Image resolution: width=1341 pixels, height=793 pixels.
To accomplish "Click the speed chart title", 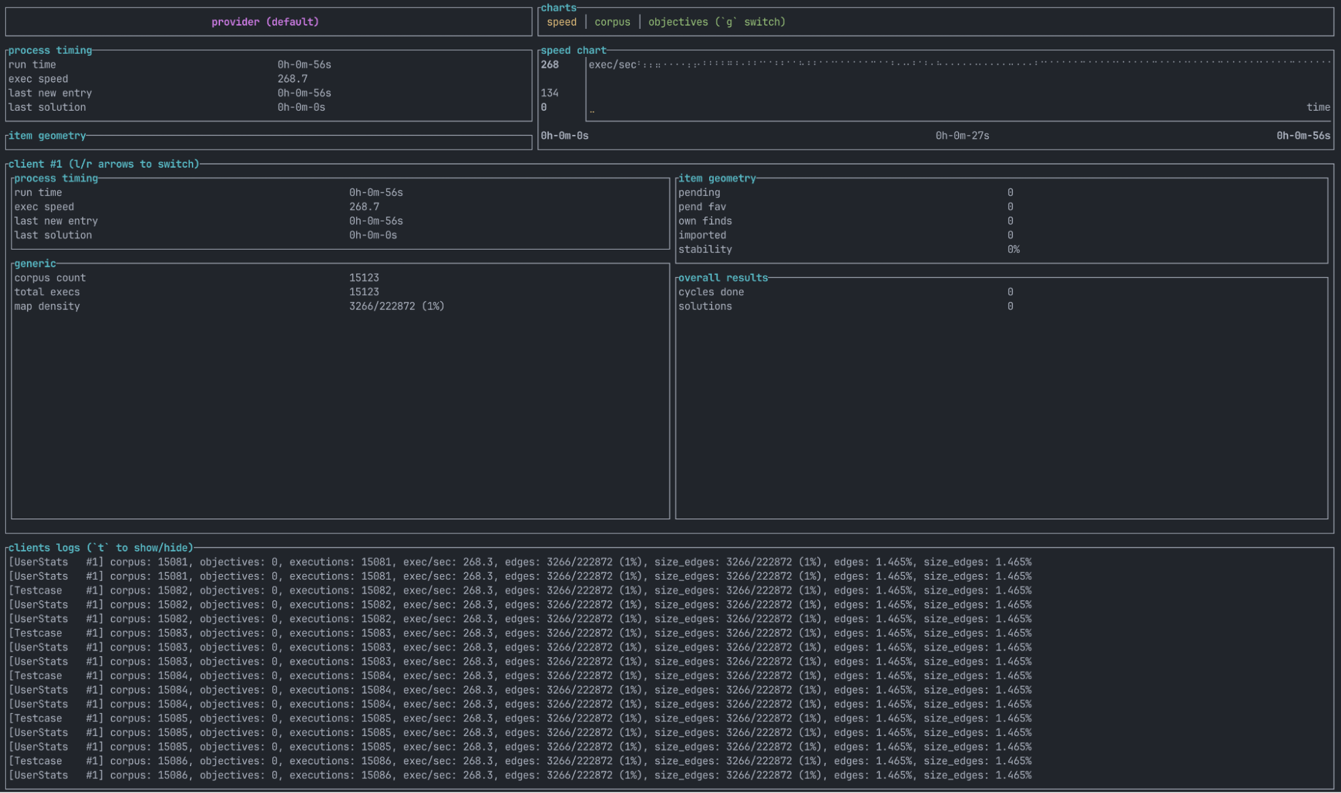I will (573, 50).
